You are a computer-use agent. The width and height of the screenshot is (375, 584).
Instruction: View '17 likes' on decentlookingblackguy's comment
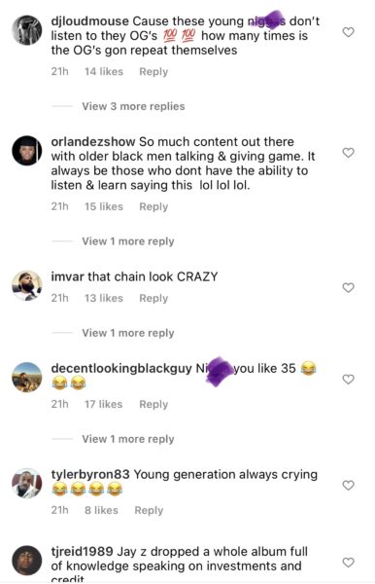103,404
